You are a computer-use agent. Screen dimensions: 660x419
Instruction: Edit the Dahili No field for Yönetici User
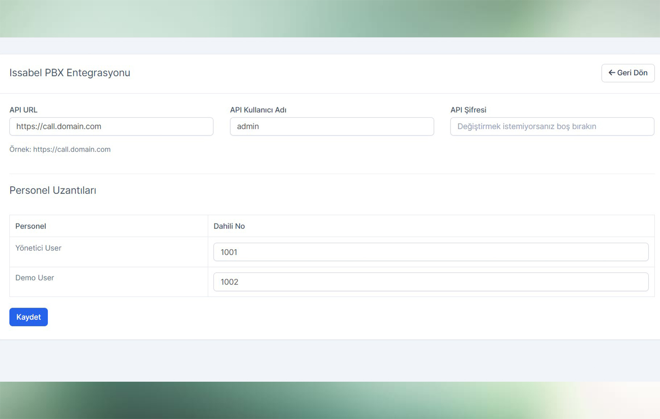coord(430,252)
